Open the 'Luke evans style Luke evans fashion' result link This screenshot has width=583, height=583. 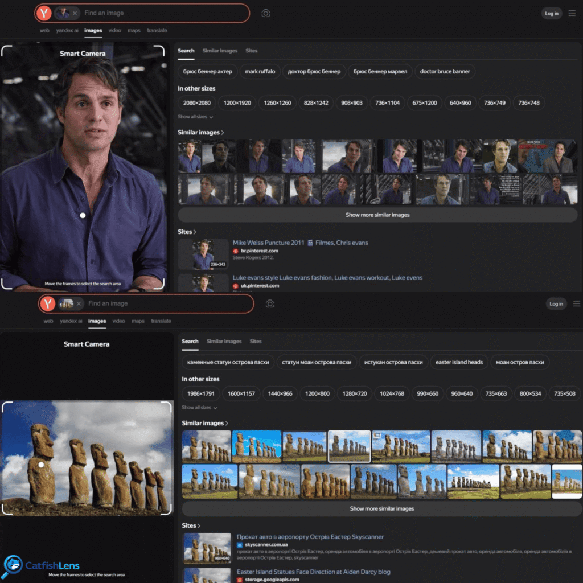327,278
